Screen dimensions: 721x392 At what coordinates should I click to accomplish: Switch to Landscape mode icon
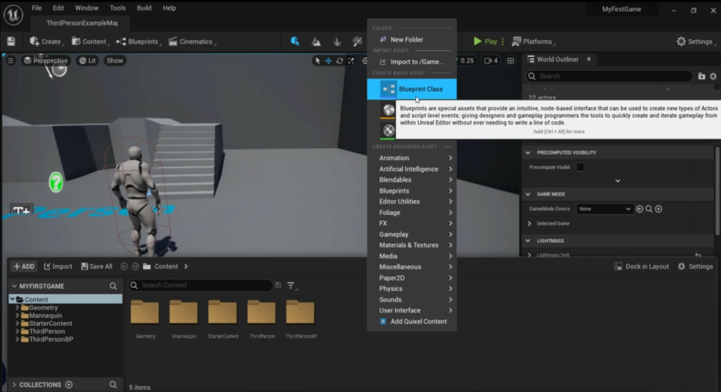tap(317, 42)
